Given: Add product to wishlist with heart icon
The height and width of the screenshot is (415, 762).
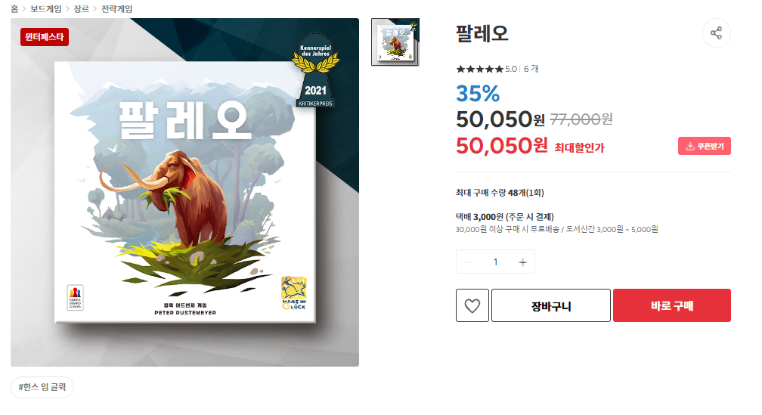Looking at the screenshot, I should coord(472,305).
